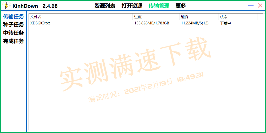Viewport: 266px width, 133px height.
Task: Click the 状态 column header
Action: [224, 17]
